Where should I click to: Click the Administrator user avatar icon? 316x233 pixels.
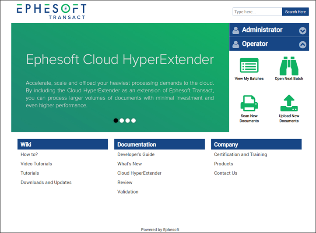click(235, 30)
